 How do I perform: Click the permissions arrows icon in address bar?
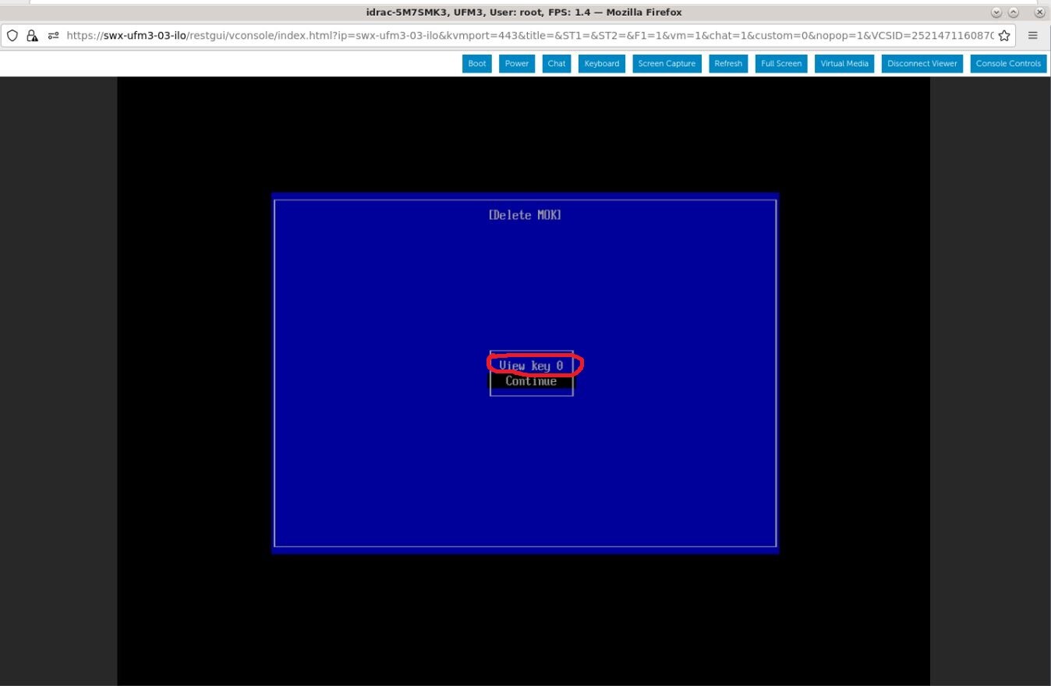(51, 35)
